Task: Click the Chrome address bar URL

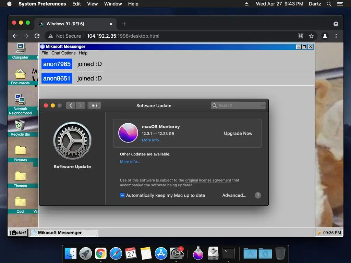Action: pos(123,36)
